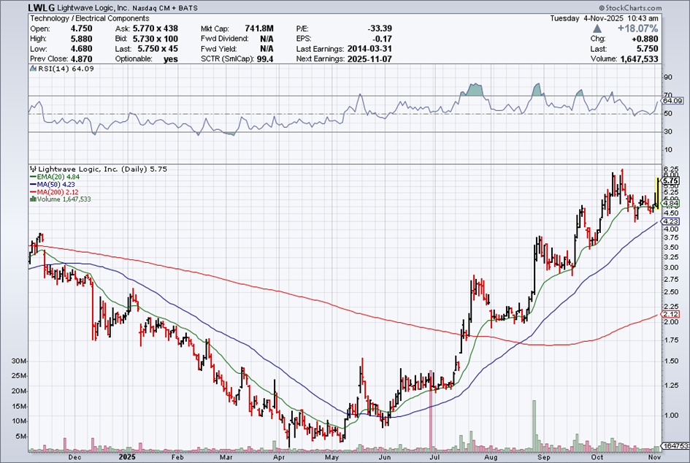Click the Bid quote 5.730 x 100
The height and width of the screenshot is (463, 690).
click(x=156, y=39)
